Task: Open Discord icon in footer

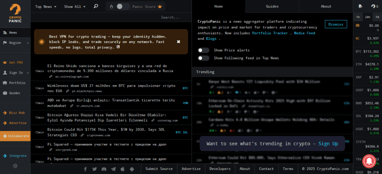Action: point(104,169)
